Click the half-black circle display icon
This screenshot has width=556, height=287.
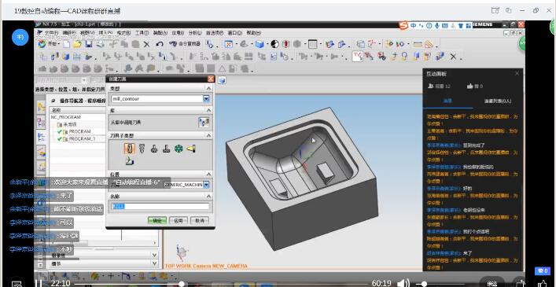[274, 44]
